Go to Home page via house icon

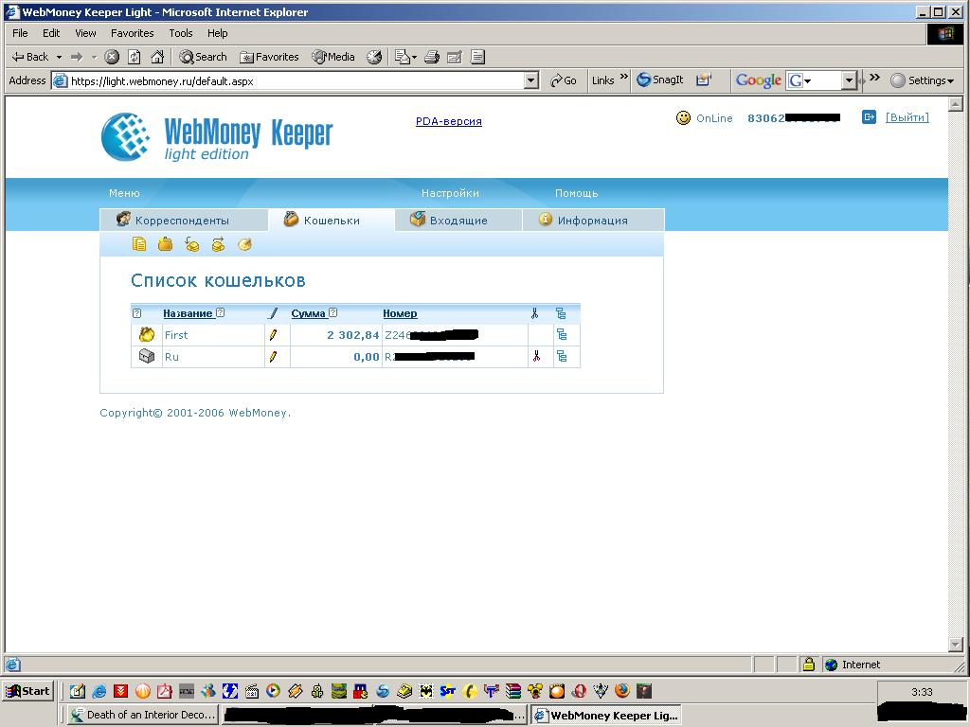158,57
